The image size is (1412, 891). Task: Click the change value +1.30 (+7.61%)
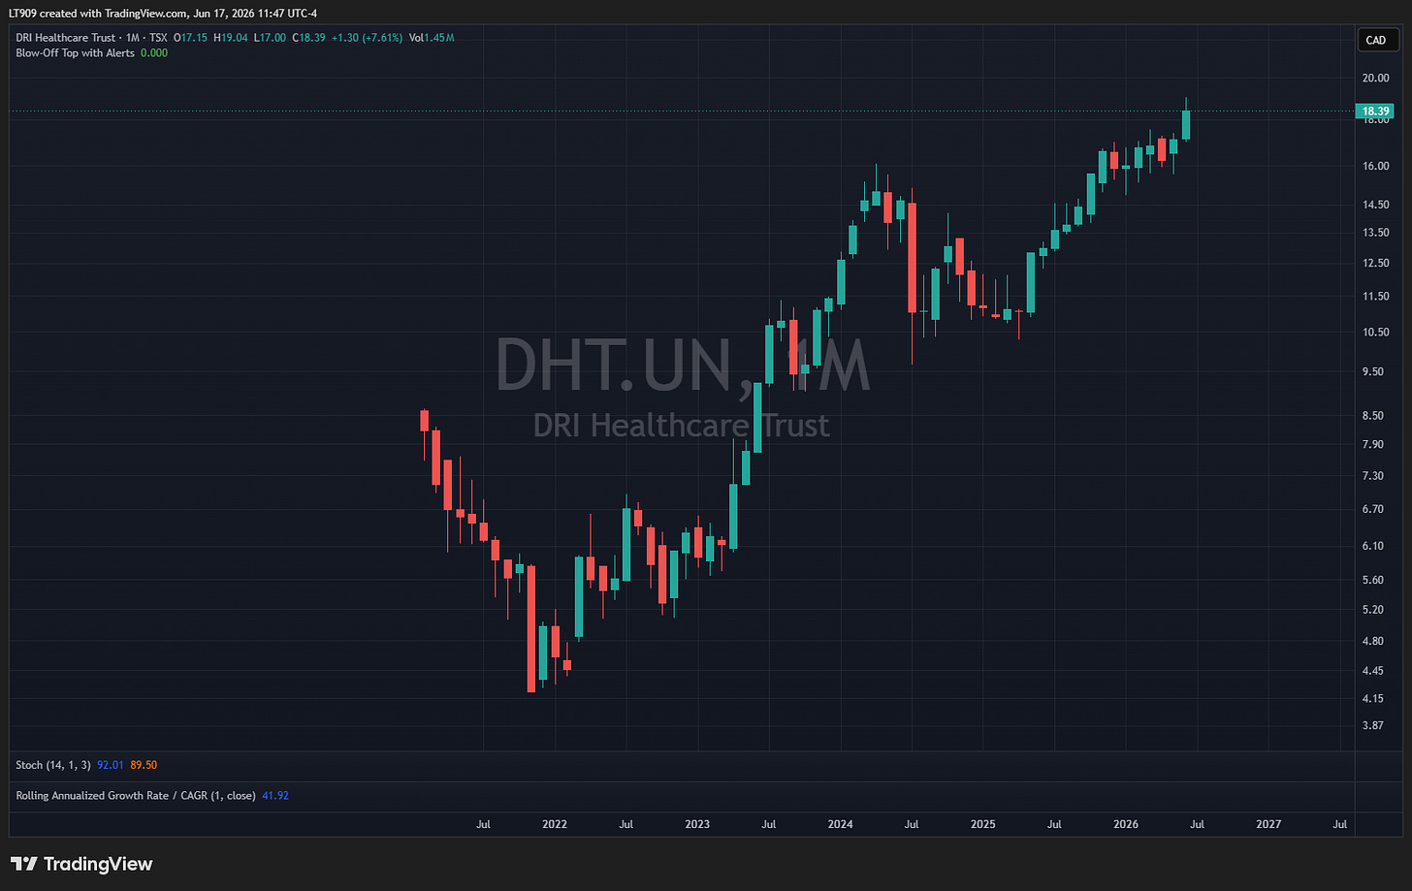tap(366, 38)
